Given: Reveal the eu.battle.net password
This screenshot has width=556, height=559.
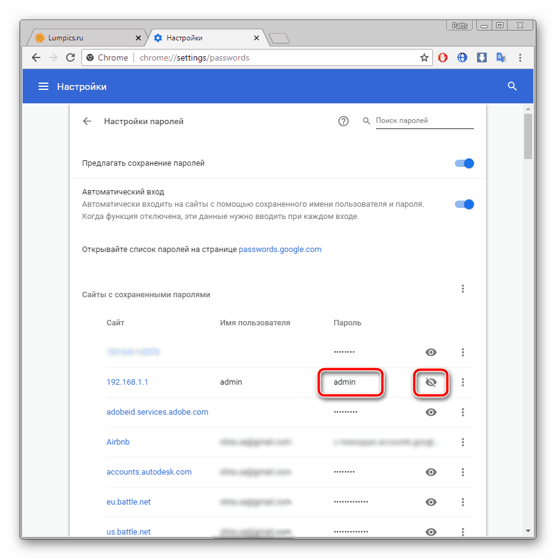Looking at the screenshot, I should (x=430, y=502).
